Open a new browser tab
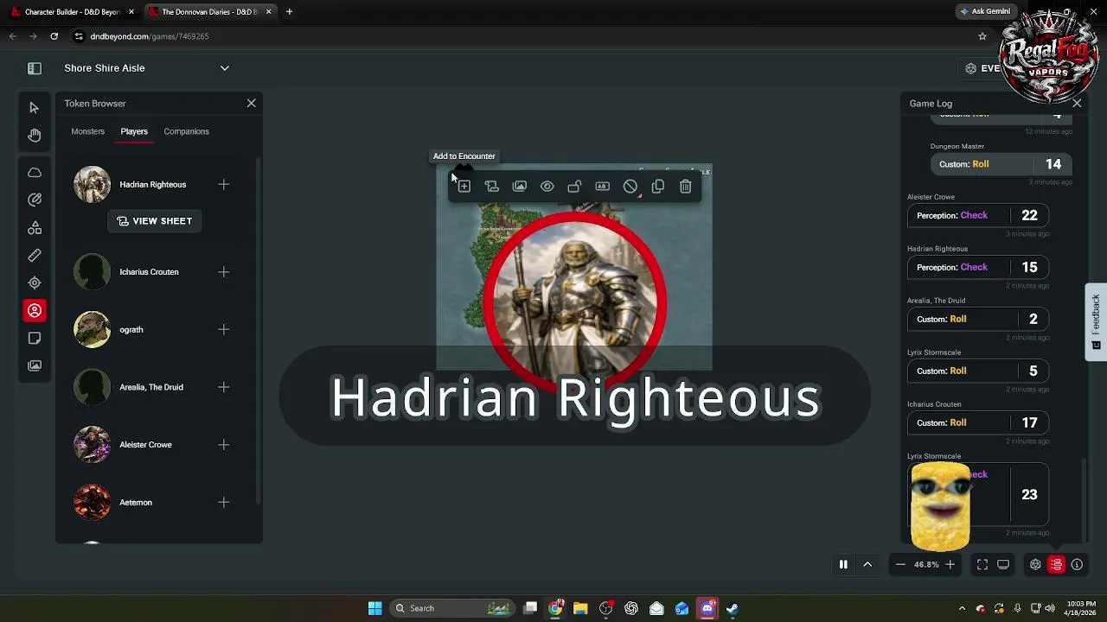This screenshot has width=1107, height=622. click(x=289, y=12)
